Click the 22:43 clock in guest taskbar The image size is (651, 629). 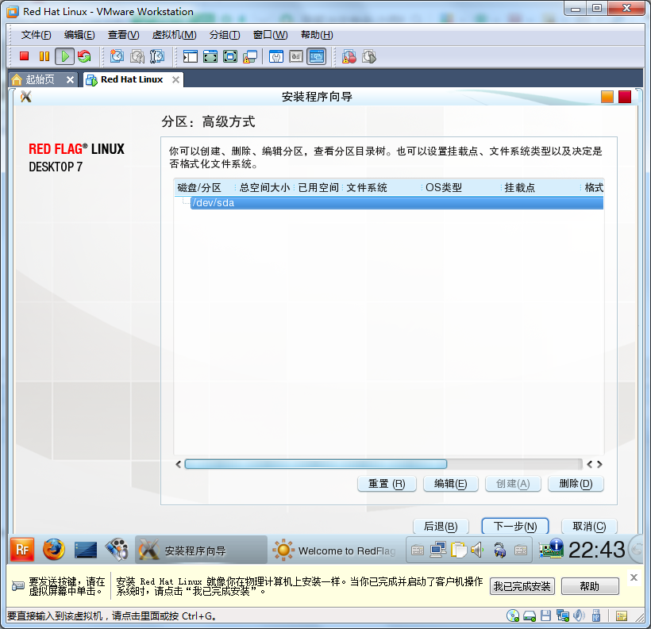coord(596,550)
